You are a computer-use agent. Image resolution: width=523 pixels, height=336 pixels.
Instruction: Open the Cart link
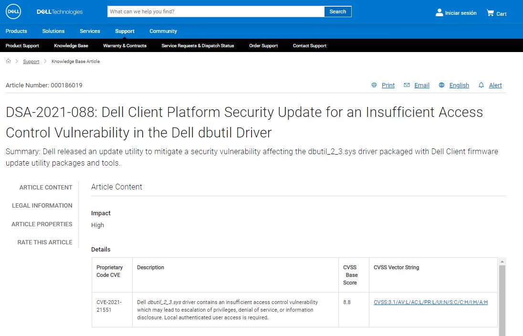click(502, 14)
